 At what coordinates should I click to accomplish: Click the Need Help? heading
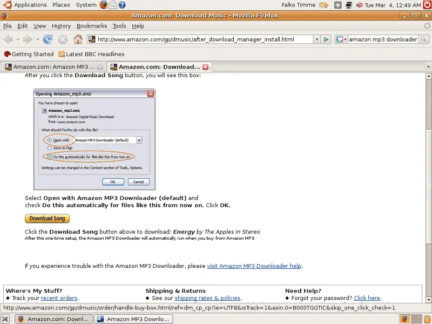click(303, 291)
